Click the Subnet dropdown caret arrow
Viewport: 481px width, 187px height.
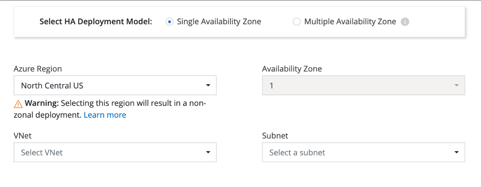(456, 152)
